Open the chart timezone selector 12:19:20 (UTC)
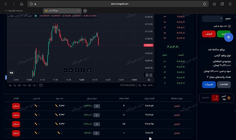 coord(128,85)
